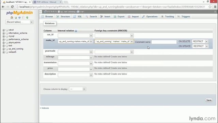Expand the mysql database node
This screenshot has width=218, height=123.
(x=4, y=37)
